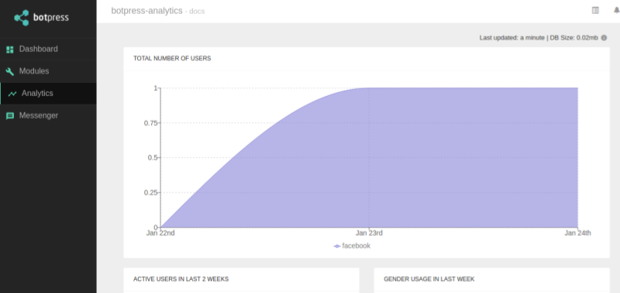Click the 0.25 y-axis label
Viewport: 620px width, 293px height.
click(x=150, y=192)
